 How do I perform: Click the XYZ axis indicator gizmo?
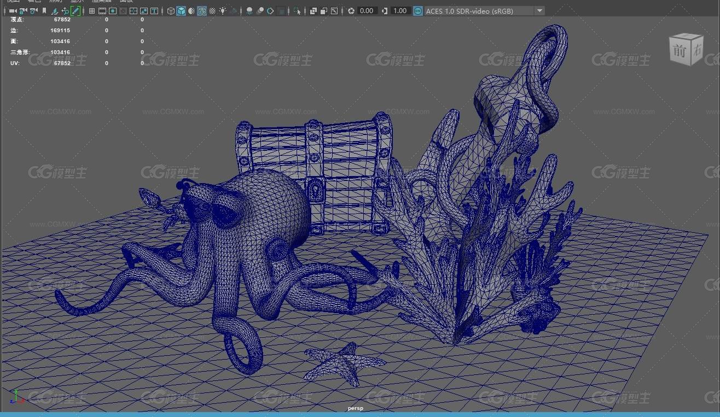(x=16, y=396)
